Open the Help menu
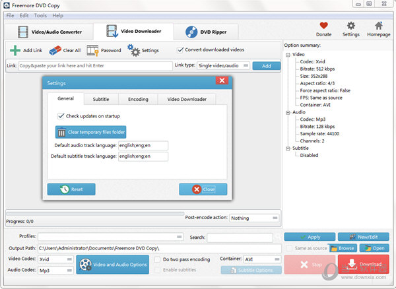This screenshot has width=396, height=289. [x=58, y=16]
